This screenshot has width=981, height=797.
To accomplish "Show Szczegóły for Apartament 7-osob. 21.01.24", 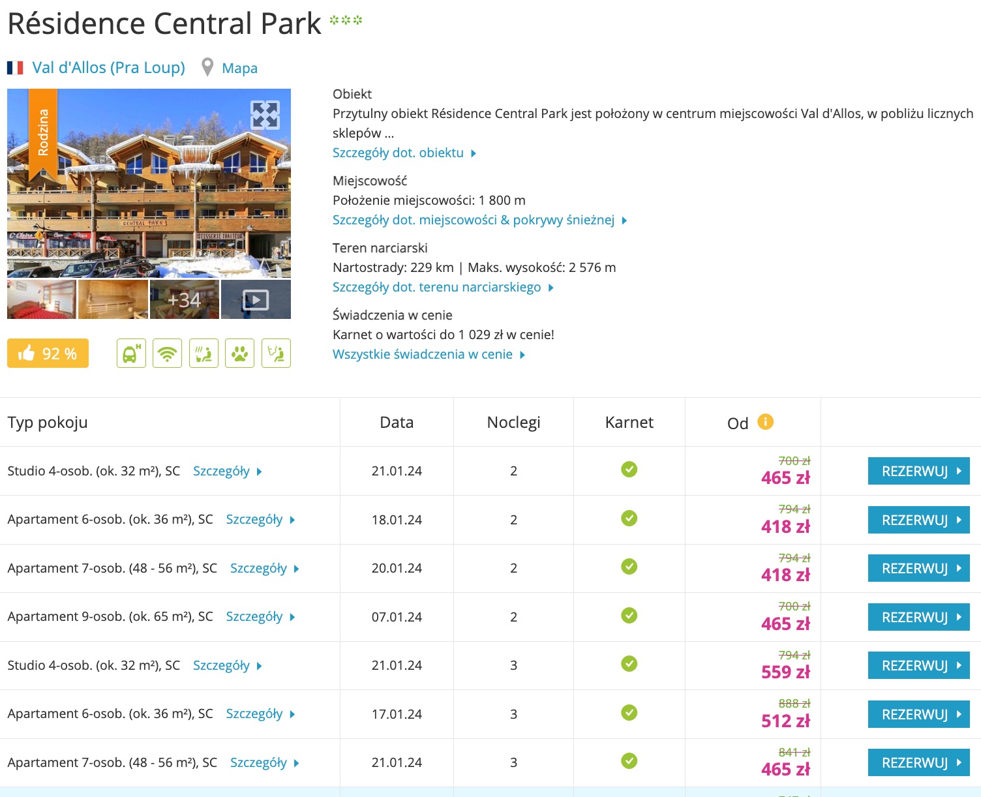I will click(x=264, y=762).
